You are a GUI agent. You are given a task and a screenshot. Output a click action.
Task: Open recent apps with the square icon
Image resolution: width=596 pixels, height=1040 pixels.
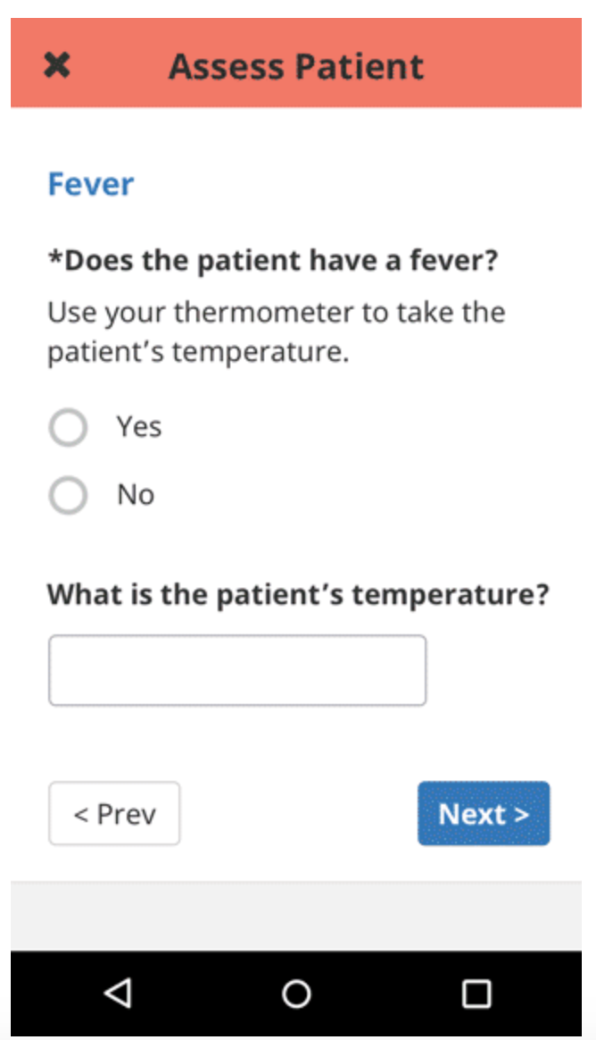pyautogui.click(x=476, y=993)
